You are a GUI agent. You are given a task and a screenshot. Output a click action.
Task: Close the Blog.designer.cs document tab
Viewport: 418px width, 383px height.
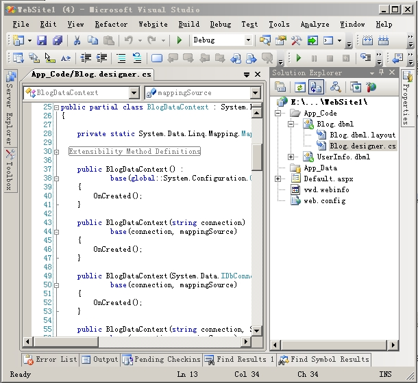click(x=258, y=75)
